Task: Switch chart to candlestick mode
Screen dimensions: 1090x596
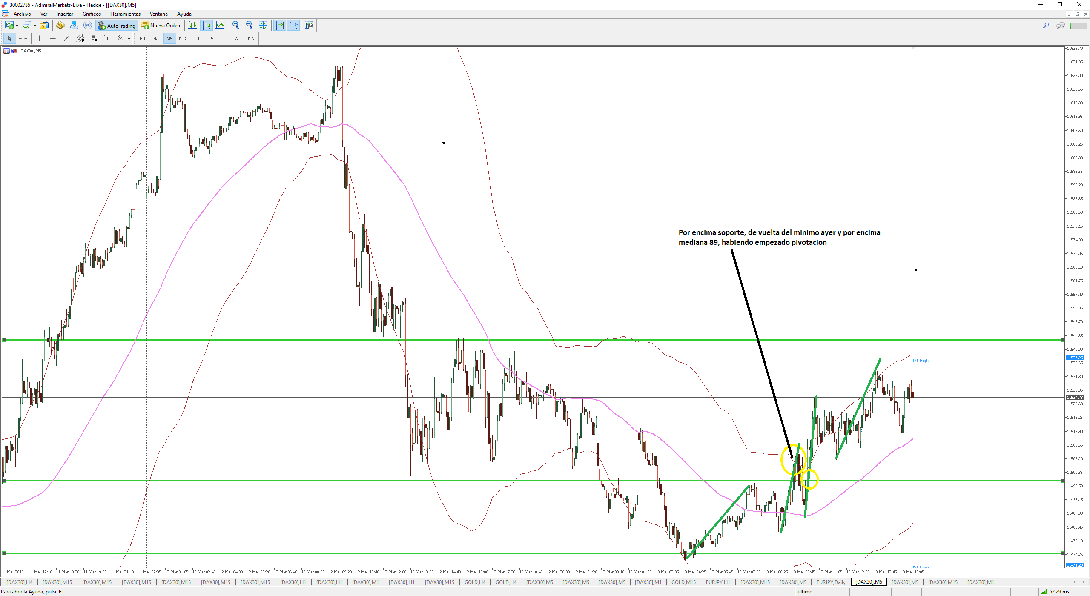Action: pos(207,26)
